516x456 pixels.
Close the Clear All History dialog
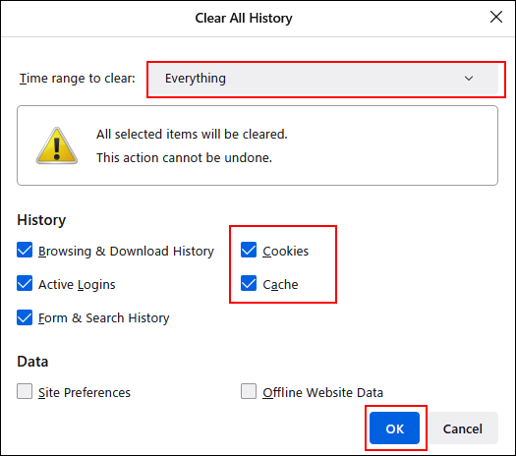(496, 17)
